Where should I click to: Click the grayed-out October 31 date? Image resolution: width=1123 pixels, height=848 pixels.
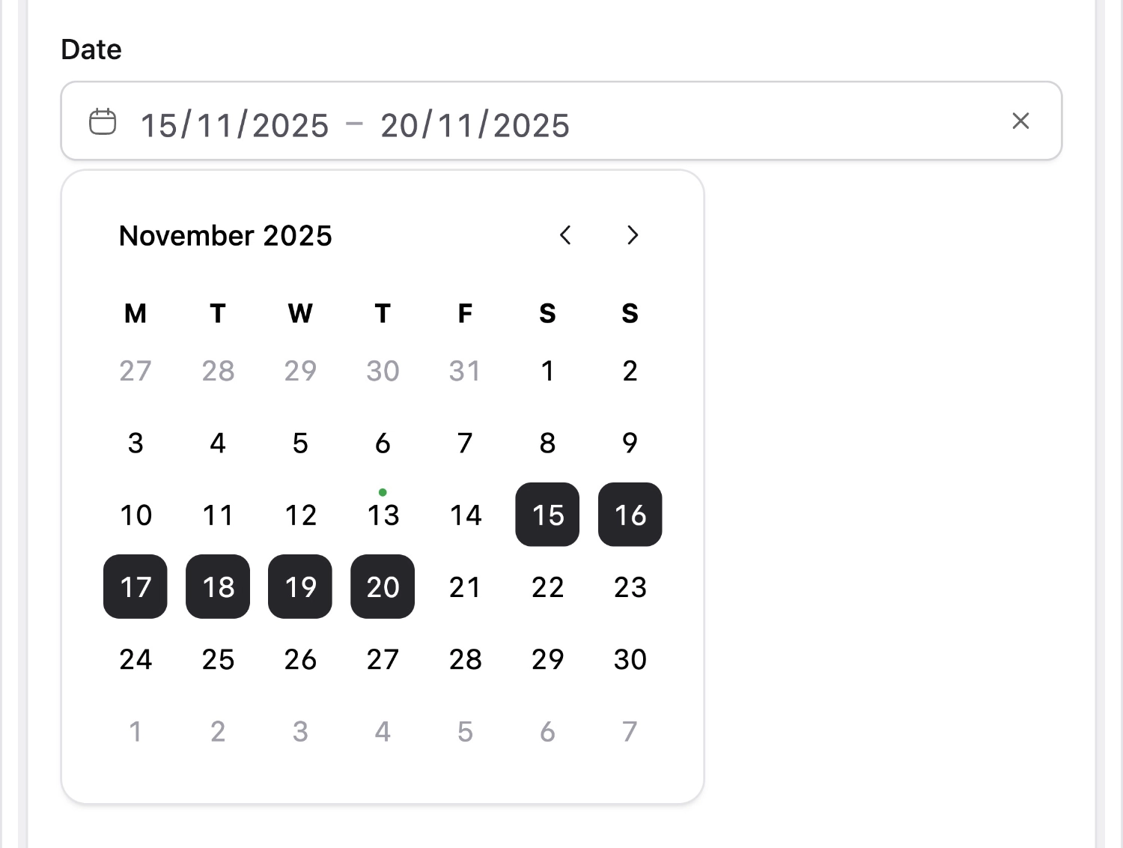click(x=465, y=370)
